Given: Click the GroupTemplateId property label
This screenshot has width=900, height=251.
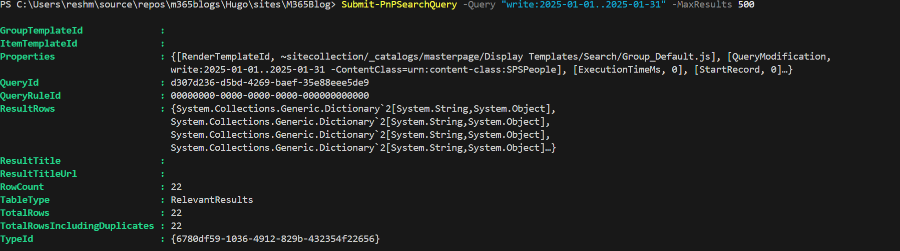Looking at the screenshot, I should click(x=42, y=31).
